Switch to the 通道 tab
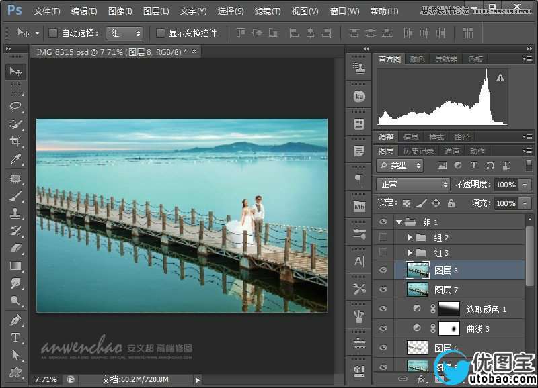 pyautogui.click(x=451, y=151)
